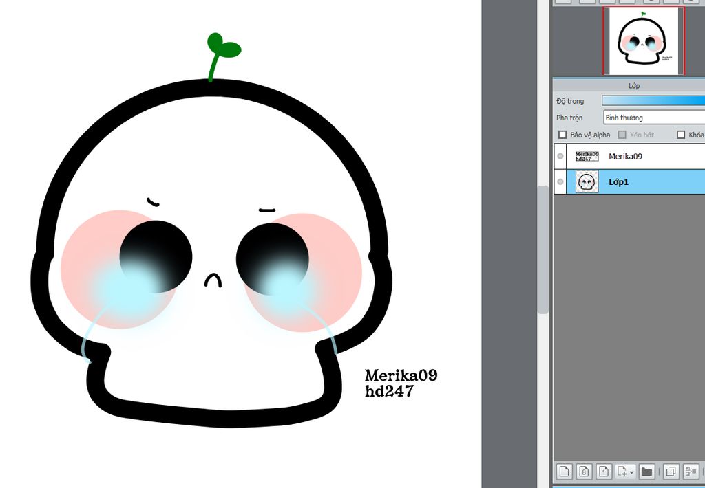Hide the Merika09 layer
The width and height of the screenshot is (705, 488).
560,156
